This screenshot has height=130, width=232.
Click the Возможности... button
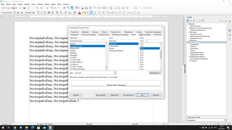(x=155, y=73)
